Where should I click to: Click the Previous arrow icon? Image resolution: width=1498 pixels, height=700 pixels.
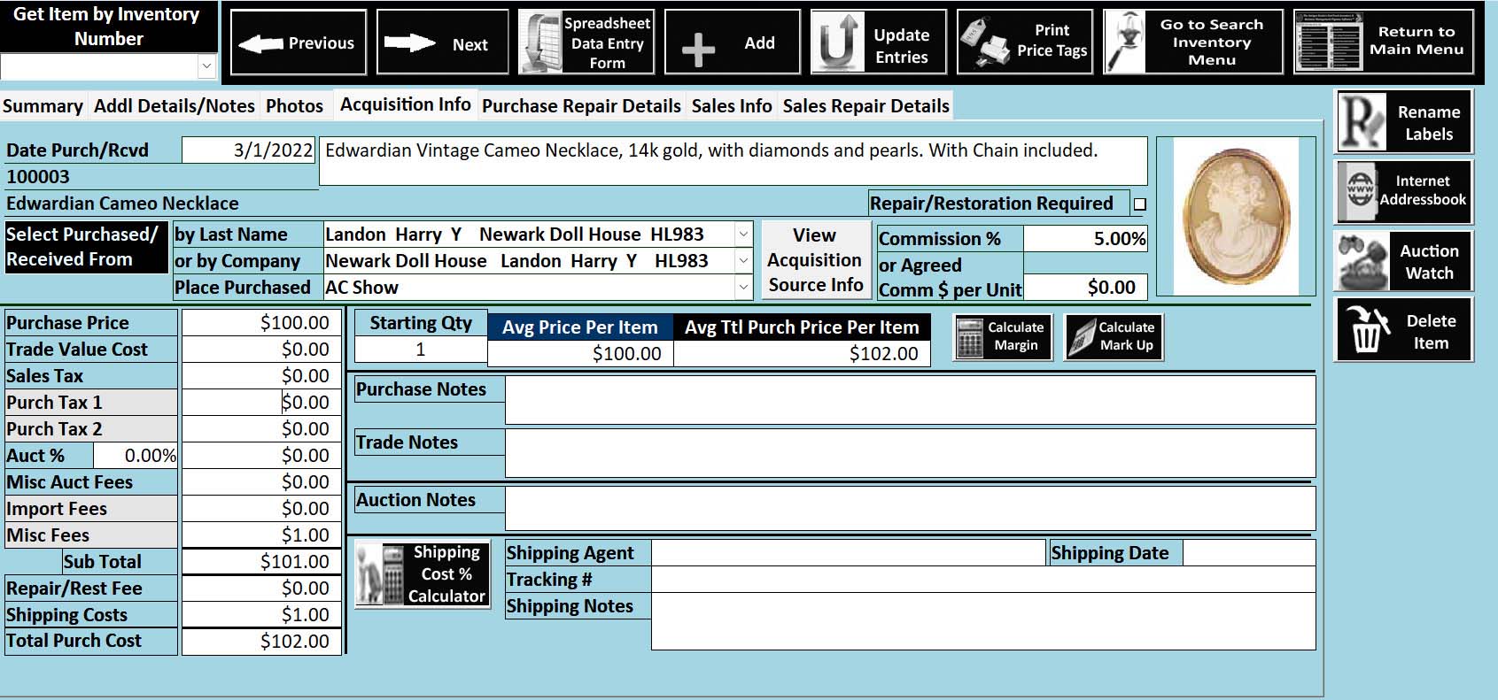coord(260,43)
